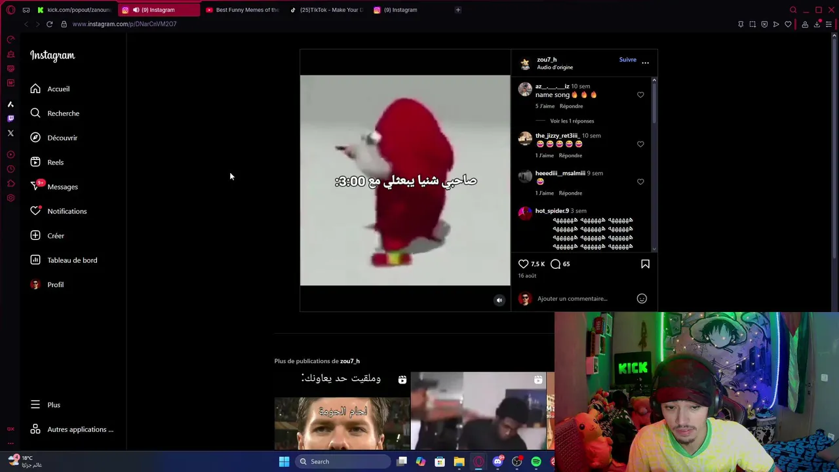Like heeediii__msalmiii's comment
The width and height of the screenshot is (839, 472).
[x=640, y=182]
